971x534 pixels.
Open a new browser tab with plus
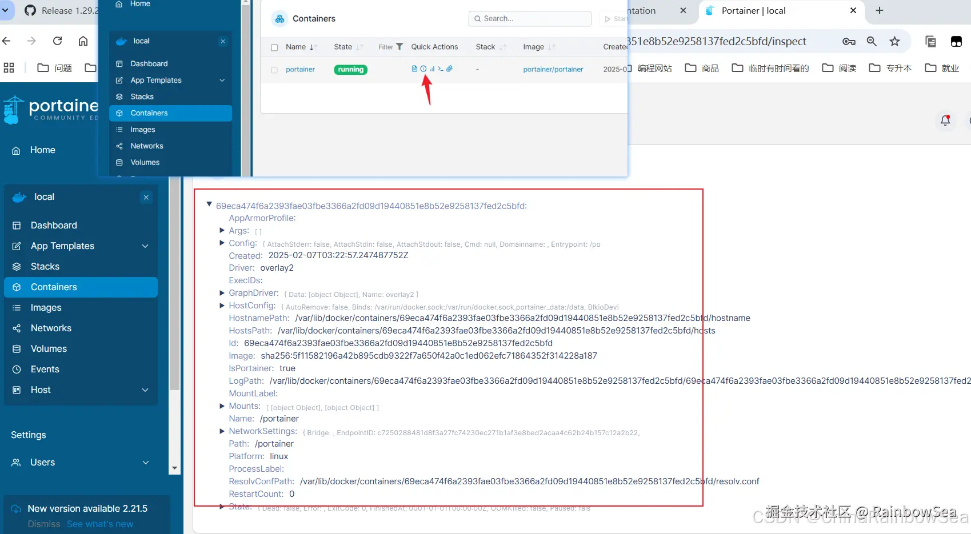(x=880, y=10)
